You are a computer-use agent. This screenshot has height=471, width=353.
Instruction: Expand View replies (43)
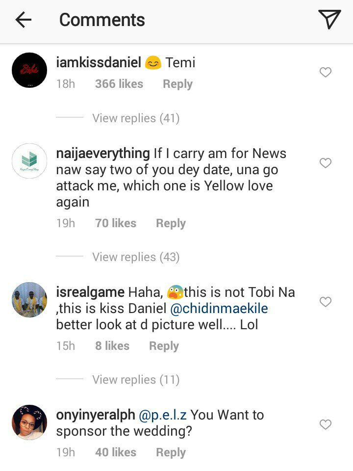(136, 257)
